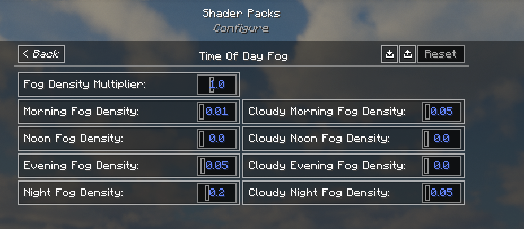Click the Noon Fog Density slider
This screenshot has width=524, height=229.
[x=217, y=139]
